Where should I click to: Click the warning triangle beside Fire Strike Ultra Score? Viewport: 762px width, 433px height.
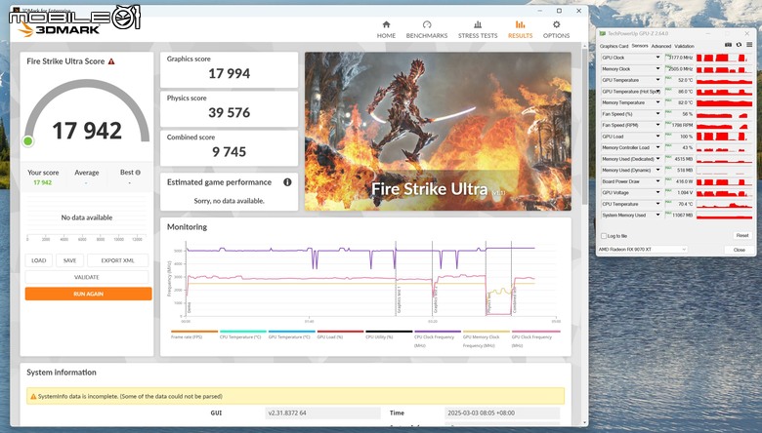pyautogui.click(x=111, y=61)
